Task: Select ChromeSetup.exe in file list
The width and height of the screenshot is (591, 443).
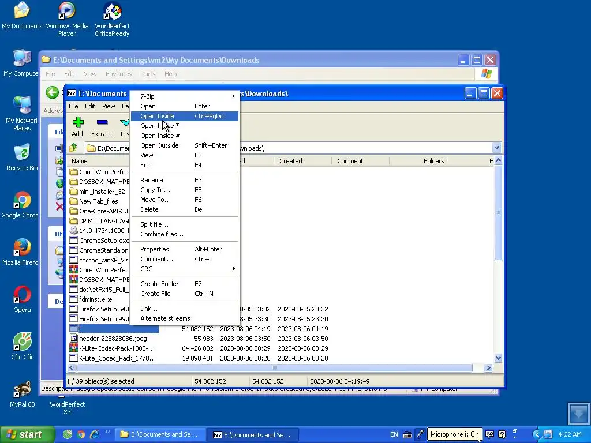Action: pos(100,241)
